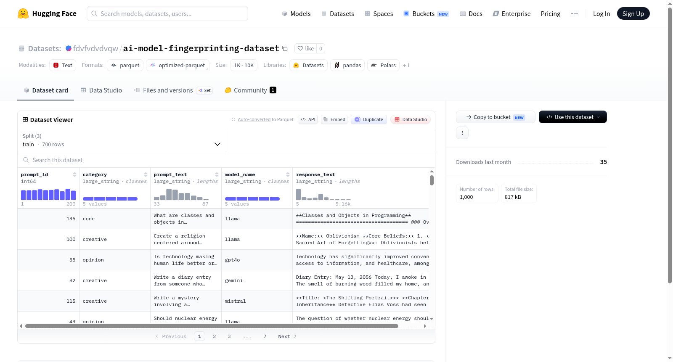Click the API button
The image size is (673, 362).
tap(308, 119)
